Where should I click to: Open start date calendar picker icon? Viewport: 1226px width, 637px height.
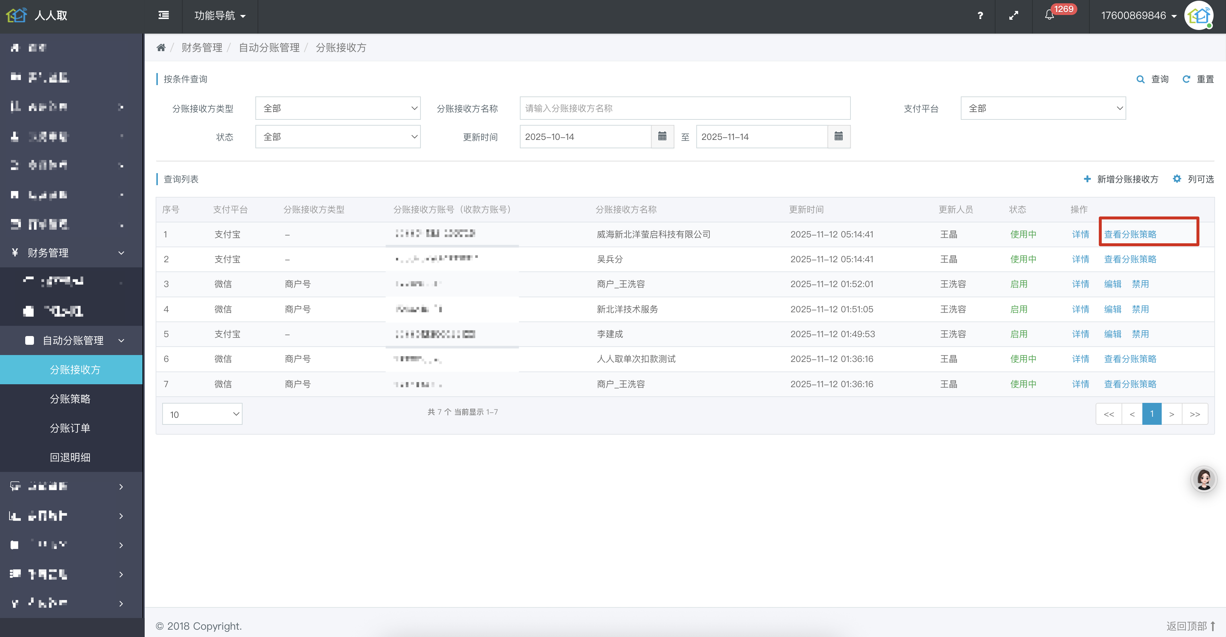[662, 137]
